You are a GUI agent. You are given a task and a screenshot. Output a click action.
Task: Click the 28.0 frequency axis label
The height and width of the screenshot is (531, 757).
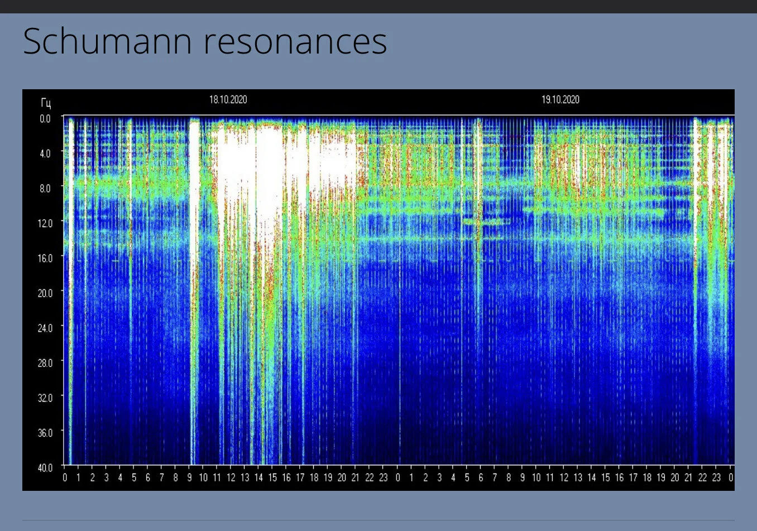coord(44,363)
